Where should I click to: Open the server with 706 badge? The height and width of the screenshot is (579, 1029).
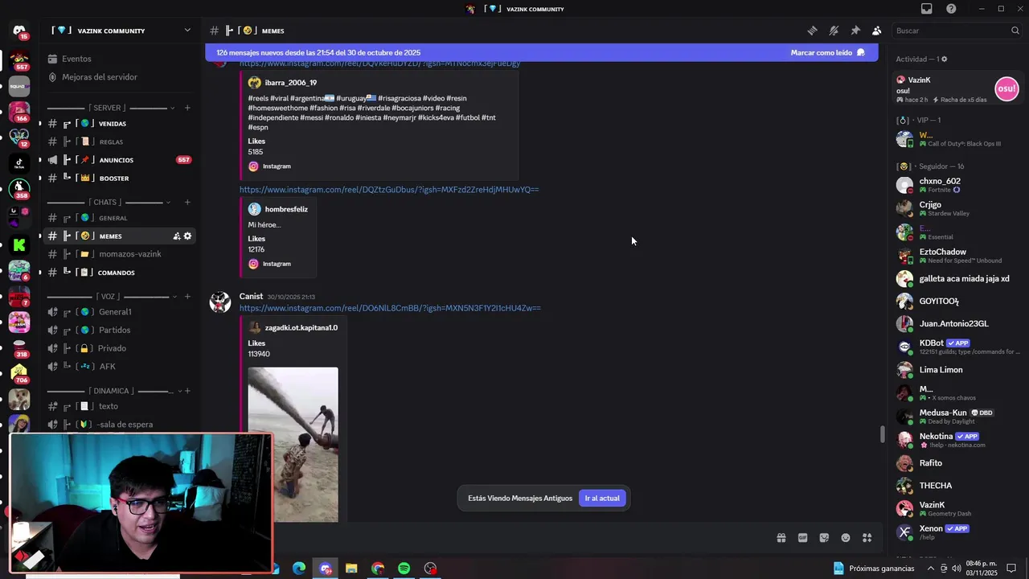tap(19, 373)
